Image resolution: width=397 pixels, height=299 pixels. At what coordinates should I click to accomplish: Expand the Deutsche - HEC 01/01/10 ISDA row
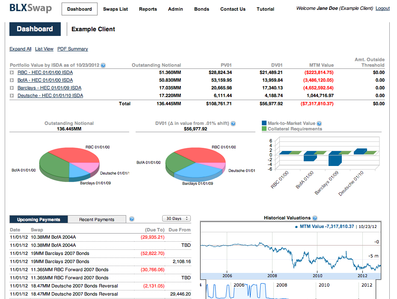(12, 96)
